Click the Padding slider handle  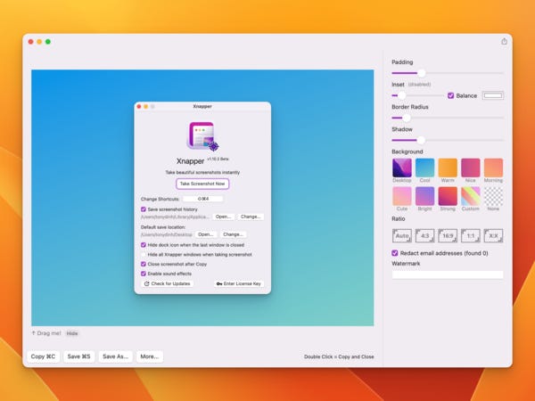point(422,73)
